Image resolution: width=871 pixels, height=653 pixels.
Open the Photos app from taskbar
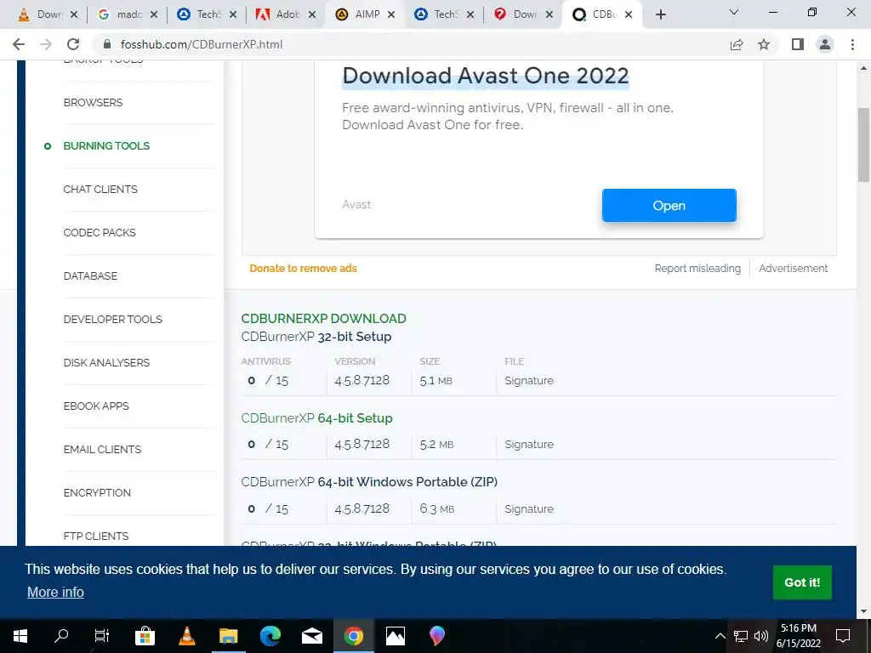tap(395, 636)
